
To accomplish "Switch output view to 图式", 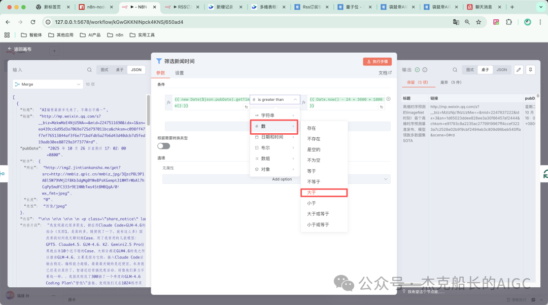I will [470, 70].
